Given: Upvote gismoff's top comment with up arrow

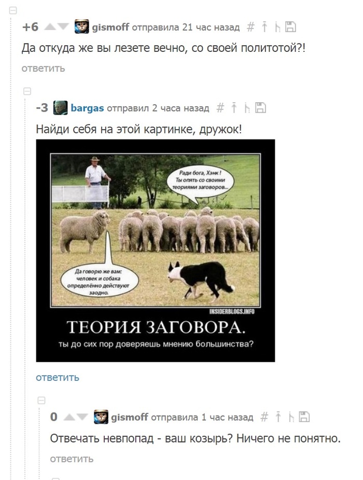Looking at the screenshot, I should tap(50, 28).
